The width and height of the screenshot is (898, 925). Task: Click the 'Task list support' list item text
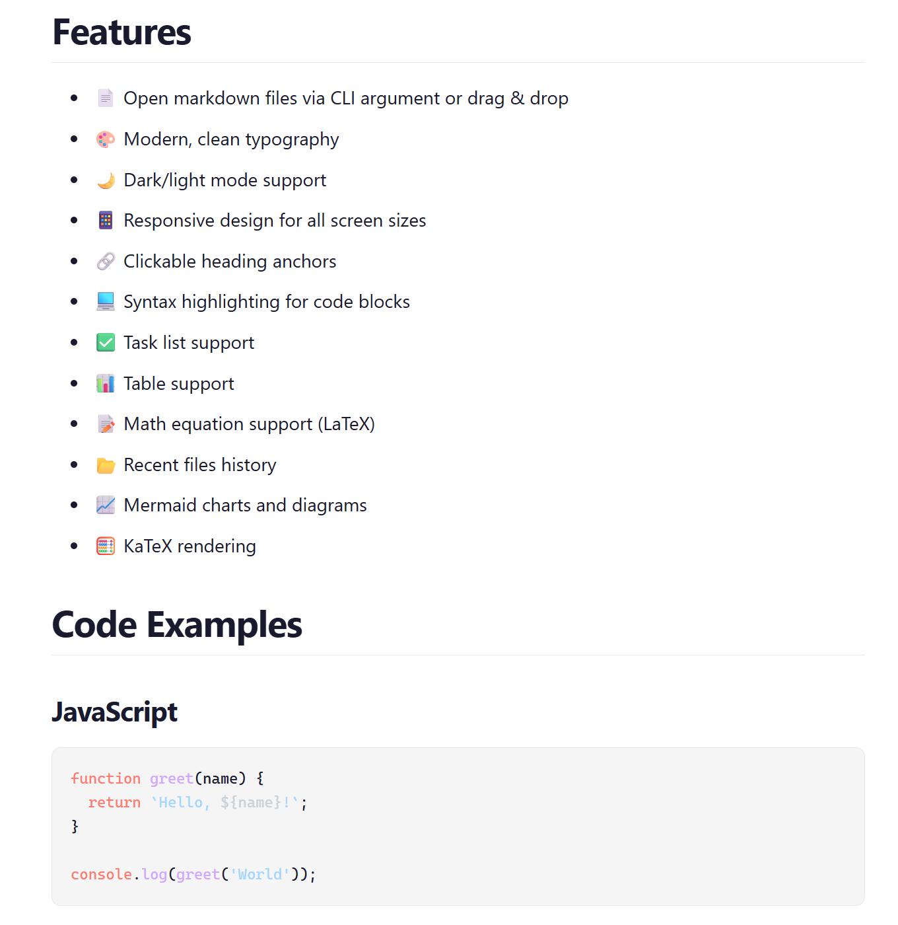189,343
